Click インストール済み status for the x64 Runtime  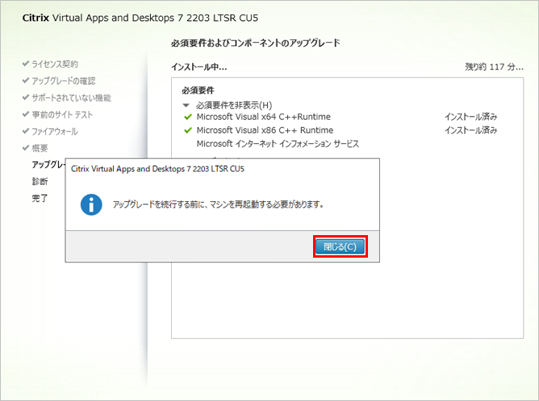(x=470, y=117)
